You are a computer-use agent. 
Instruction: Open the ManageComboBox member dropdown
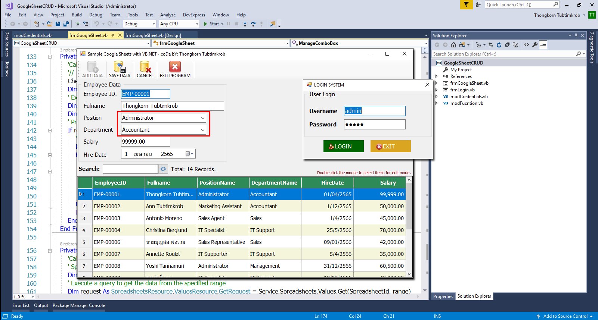click(x=426, y=43)
